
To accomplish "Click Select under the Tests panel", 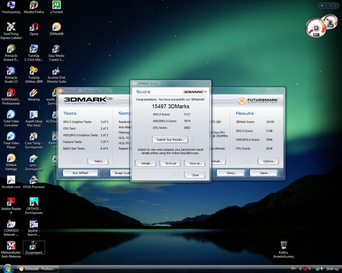I will (x=99, y=161).
